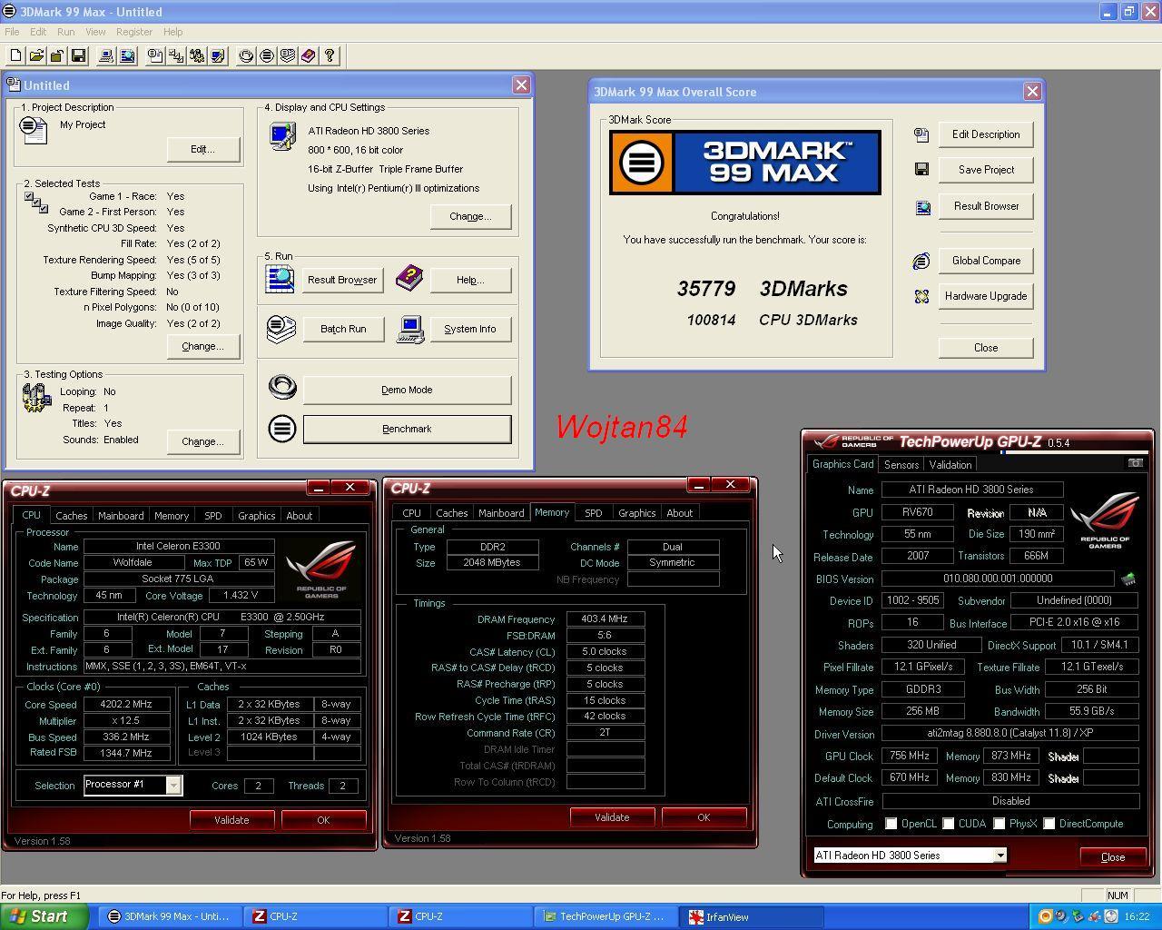Viewport: 1162px width, 930px height.
Task: Click the Windows Start button
Action: pyautogui.click(x=44, y=916)
